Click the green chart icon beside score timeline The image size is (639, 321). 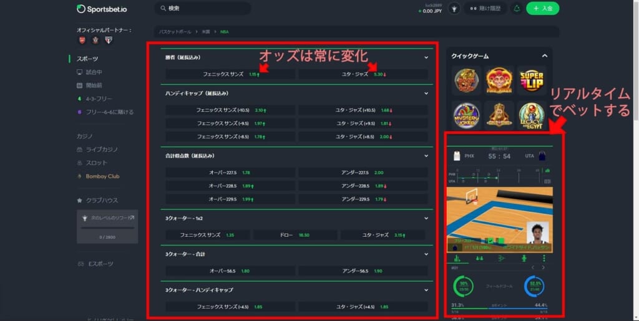pyautogui.click(x=547, y=170)
